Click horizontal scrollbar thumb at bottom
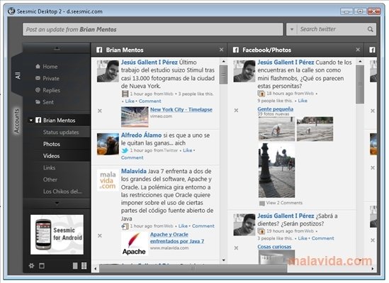 click(x=193, y=269)
